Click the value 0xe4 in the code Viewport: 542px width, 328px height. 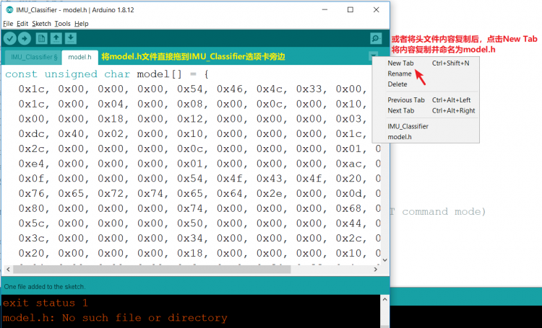tap(32, 164)
